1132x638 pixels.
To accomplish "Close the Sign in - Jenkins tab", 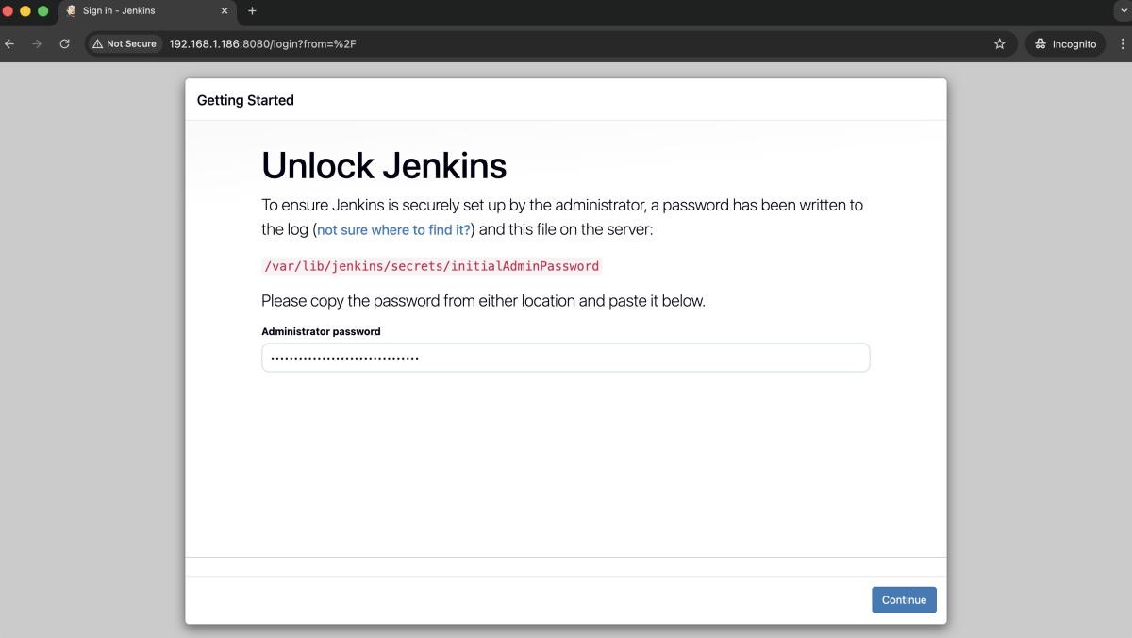I will 225,11.
